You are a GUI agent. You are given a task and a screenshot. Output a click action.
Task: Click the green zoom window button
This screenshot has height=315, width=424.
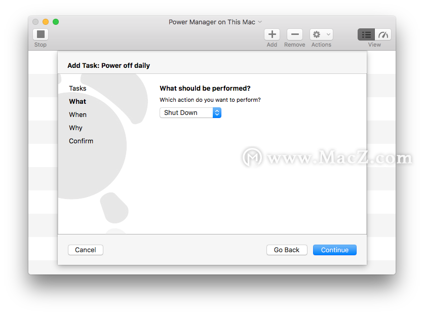pos(56,22)
